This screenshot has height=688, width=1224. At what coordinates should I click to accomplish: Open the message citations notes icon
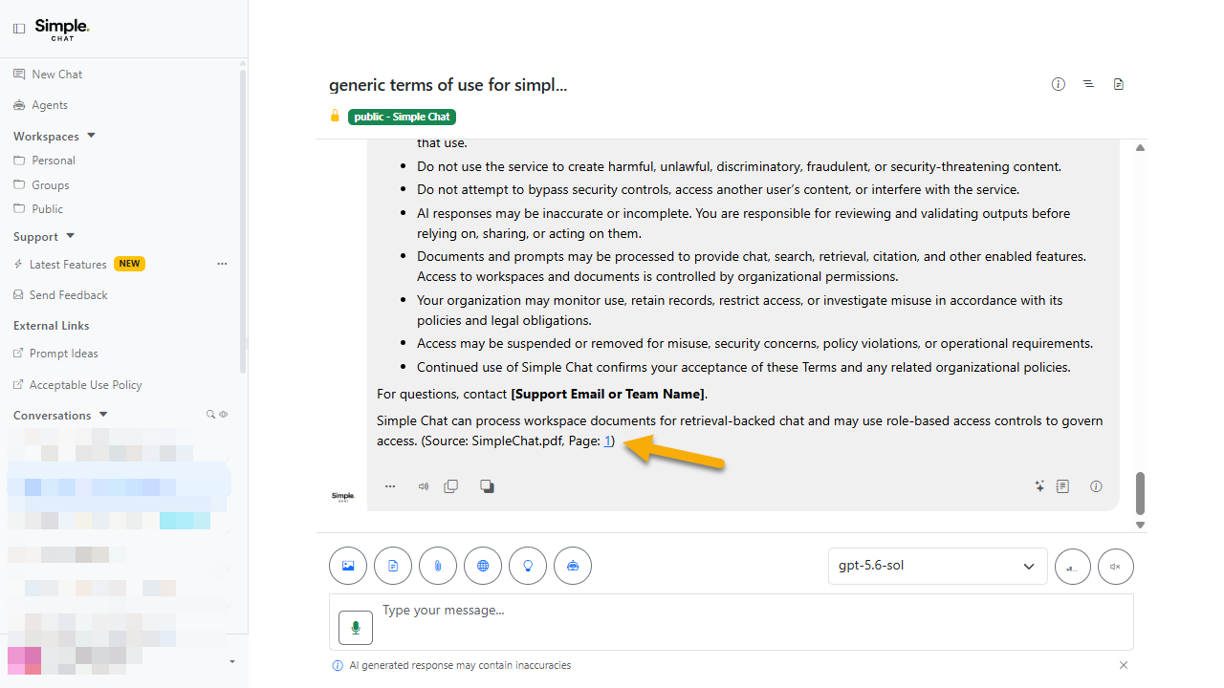[x=1062, y=486]
